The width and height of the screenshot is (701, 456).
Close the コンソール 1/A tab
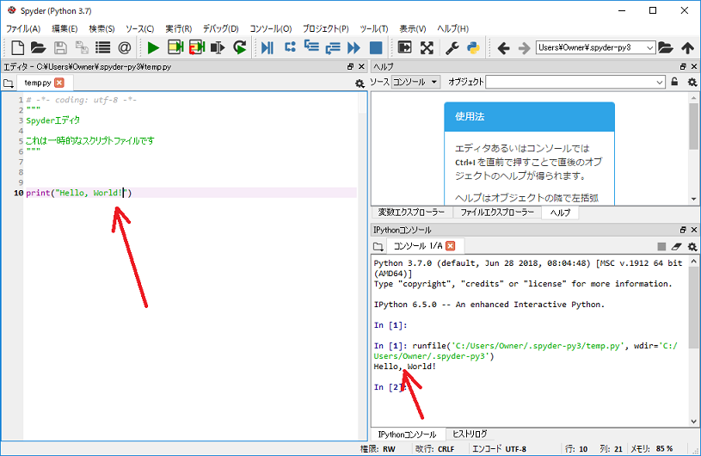pos(451,246)
